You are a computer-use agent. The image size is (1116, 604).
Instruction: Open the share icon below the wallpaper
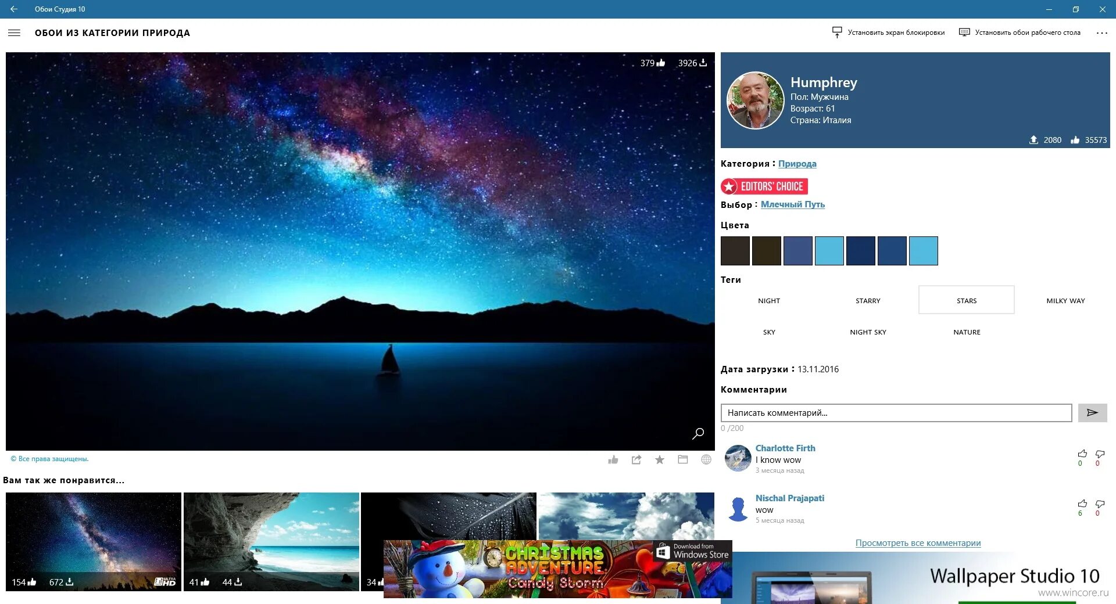[x=636, y=459]
